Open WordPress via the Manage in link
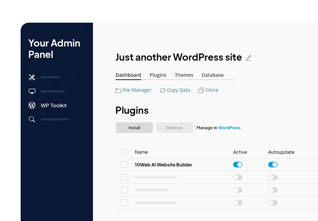This screenshot has height=221, width=318. coord(229,128)
